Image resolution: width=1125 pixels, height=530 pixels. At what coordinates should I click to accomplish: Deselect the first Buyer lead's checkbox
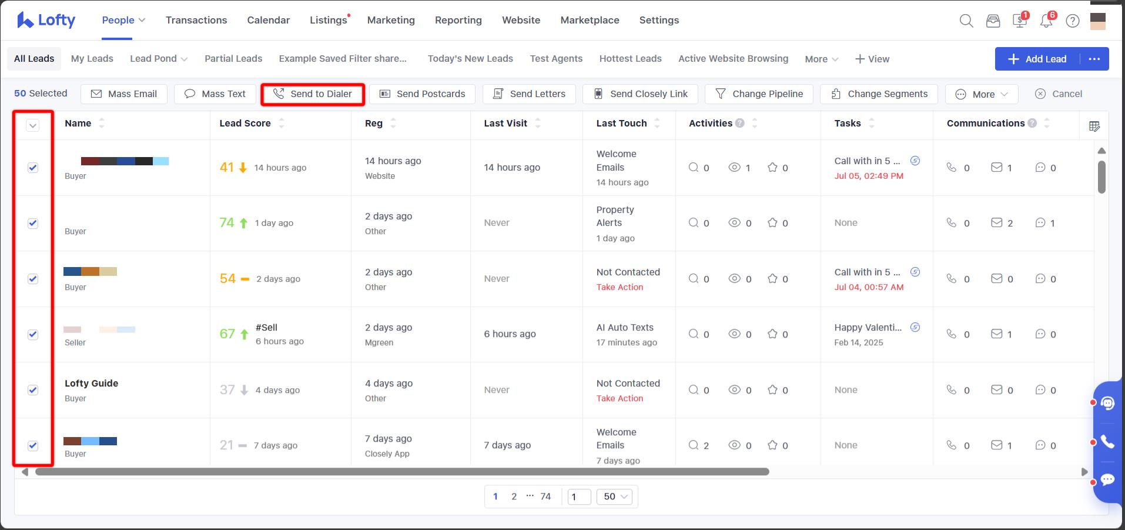point(33,167)
